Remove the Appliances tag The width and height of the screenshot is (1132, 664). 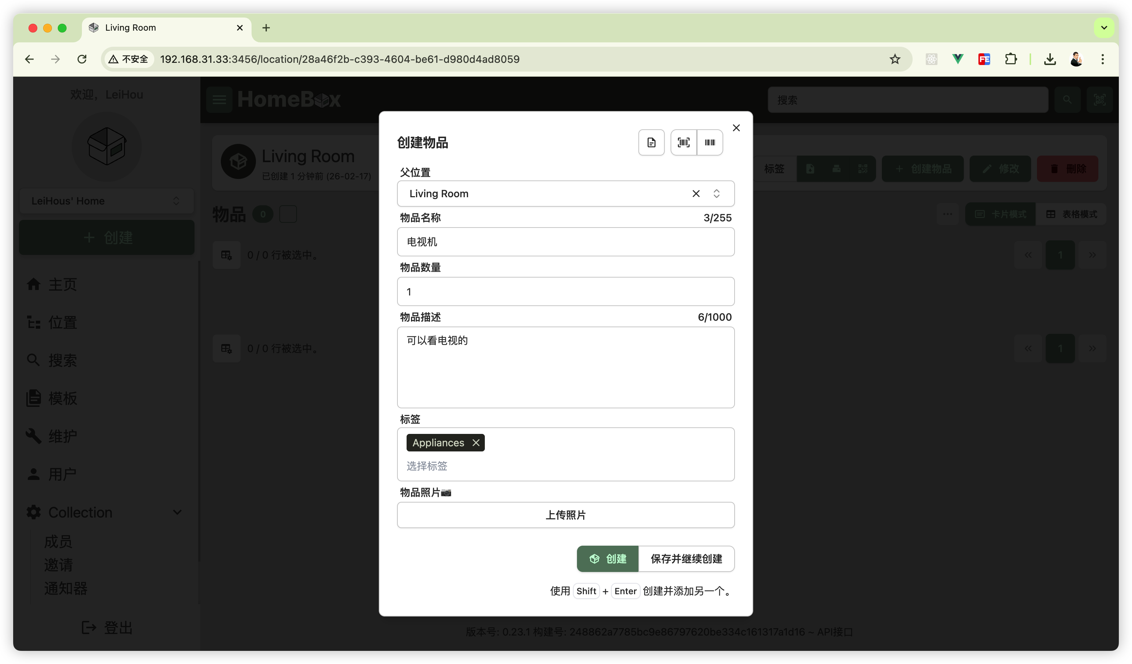click(x=476, y=443)
